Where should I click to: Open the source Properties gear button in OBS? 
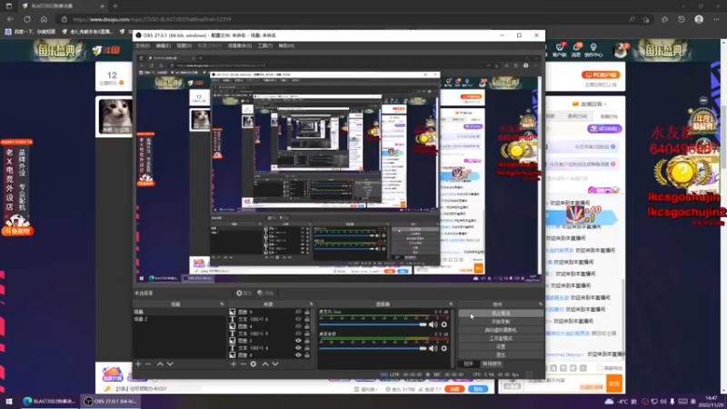(244, 293)
